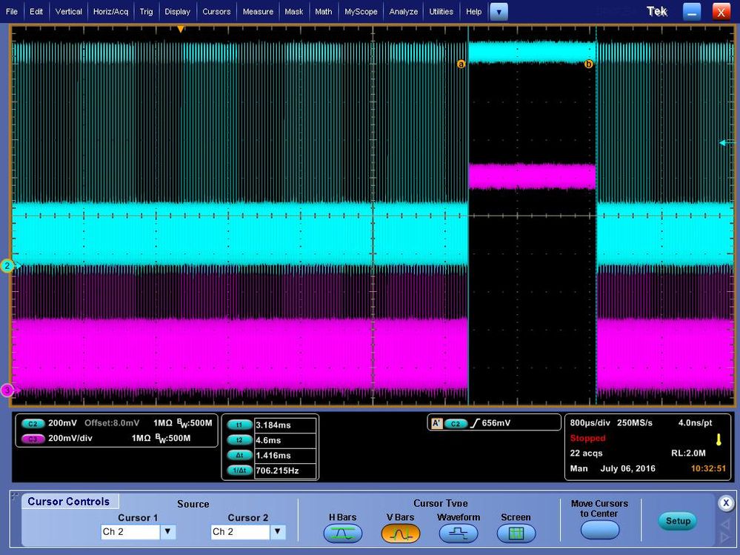Click the Stopped acquisition status

pos(587,438)
